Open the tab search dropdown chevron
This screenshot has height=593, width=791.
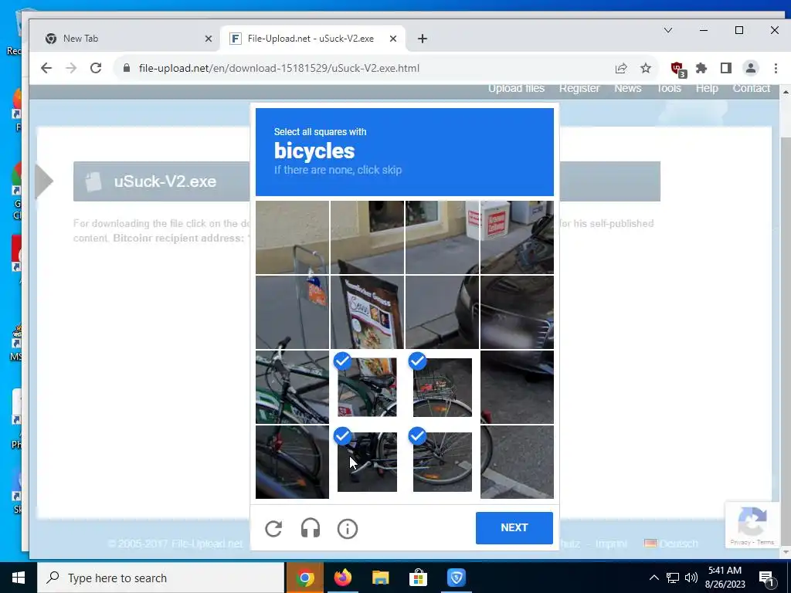click(x=668, y=30)
